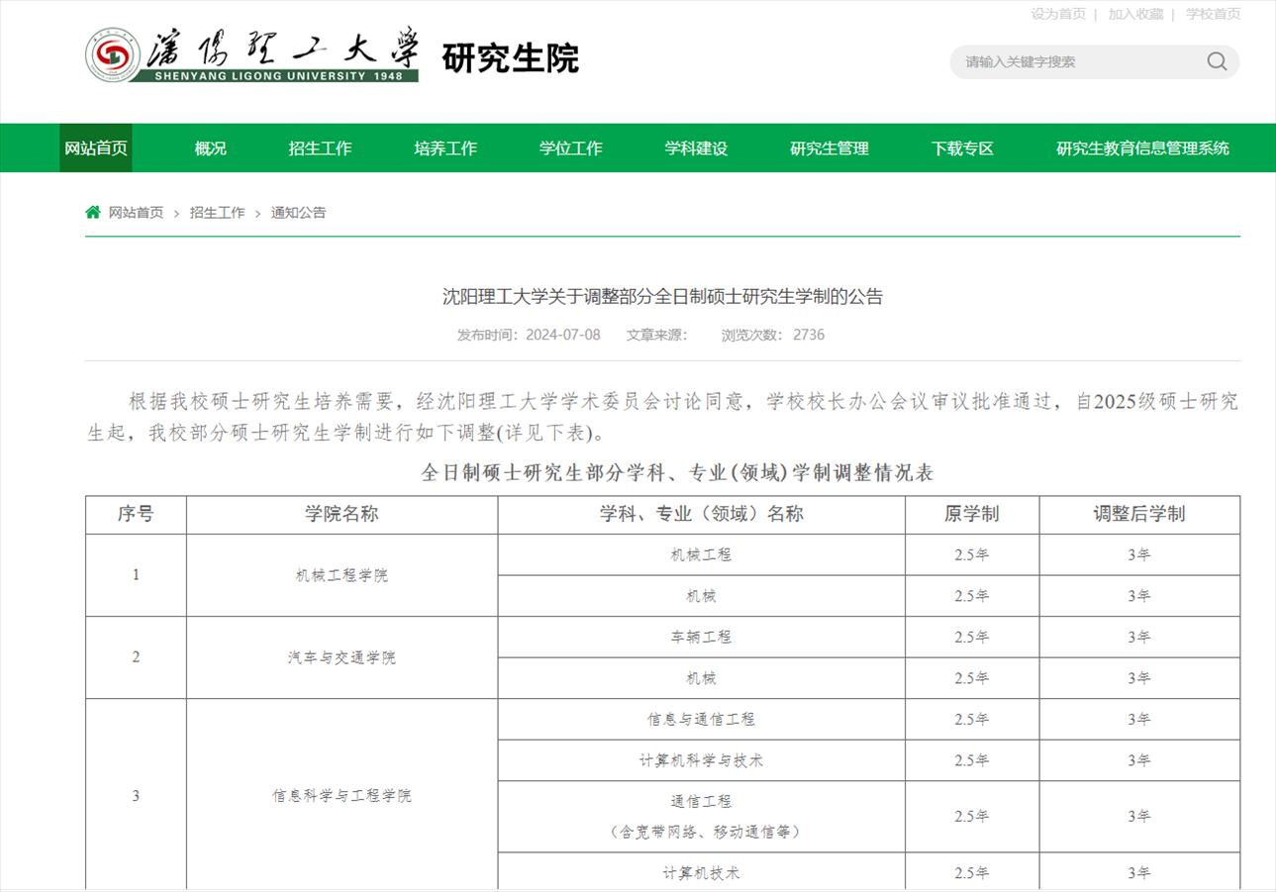This screenshot has height=892, width=1276.
Task: Click the home icon in the breadcrumb
Action: point(91,212)
